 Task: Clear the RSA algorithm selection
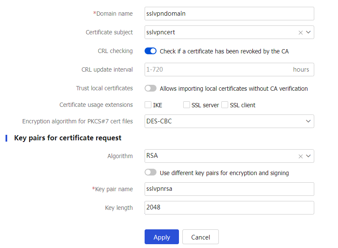(x=301, y=156)
